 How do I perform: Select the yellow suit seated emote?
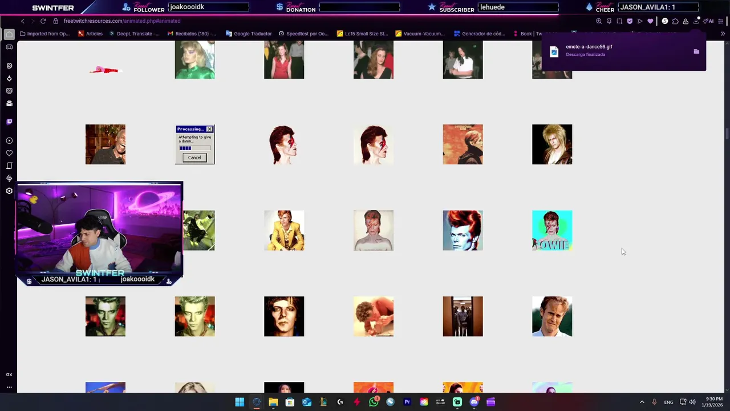284,231
